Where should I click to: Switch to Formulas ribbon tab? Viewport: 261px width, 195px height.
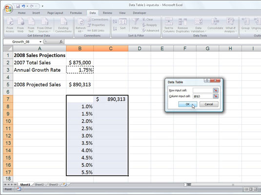tap(76, 13)
